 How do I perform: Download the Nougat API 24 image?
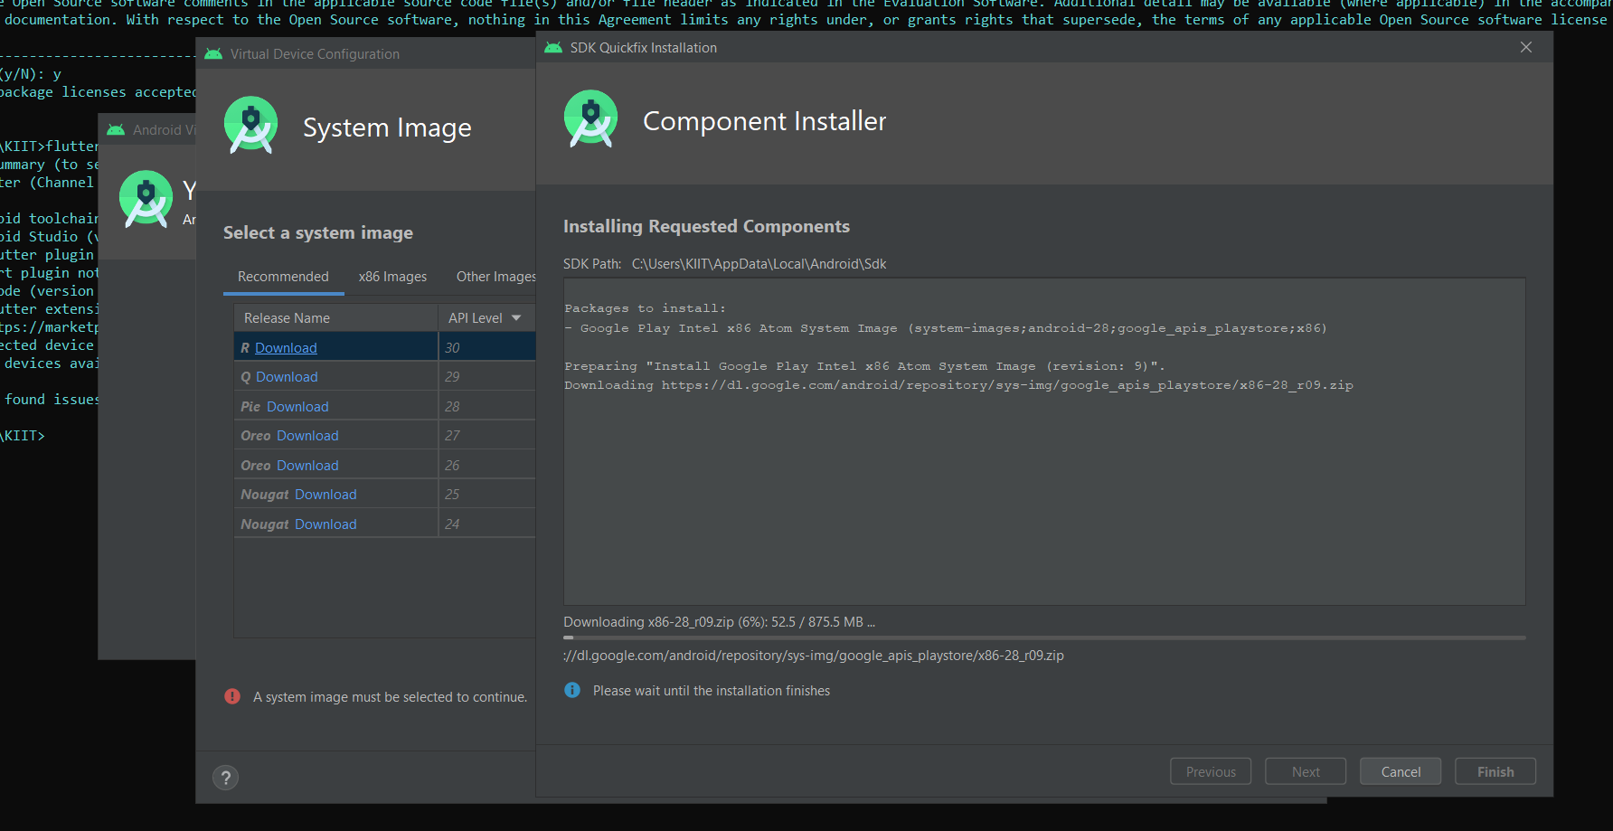325,524
